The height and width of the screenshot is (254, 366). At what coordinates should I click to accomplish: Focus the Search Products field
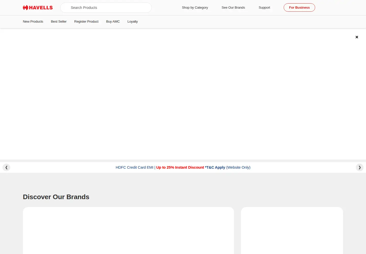click(106, 8)
